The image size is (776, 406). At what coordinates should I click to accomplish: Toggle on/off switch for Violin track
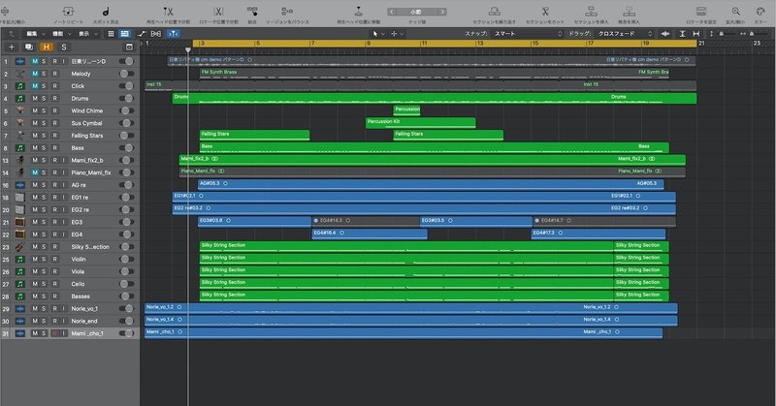(x=127, y=259)
